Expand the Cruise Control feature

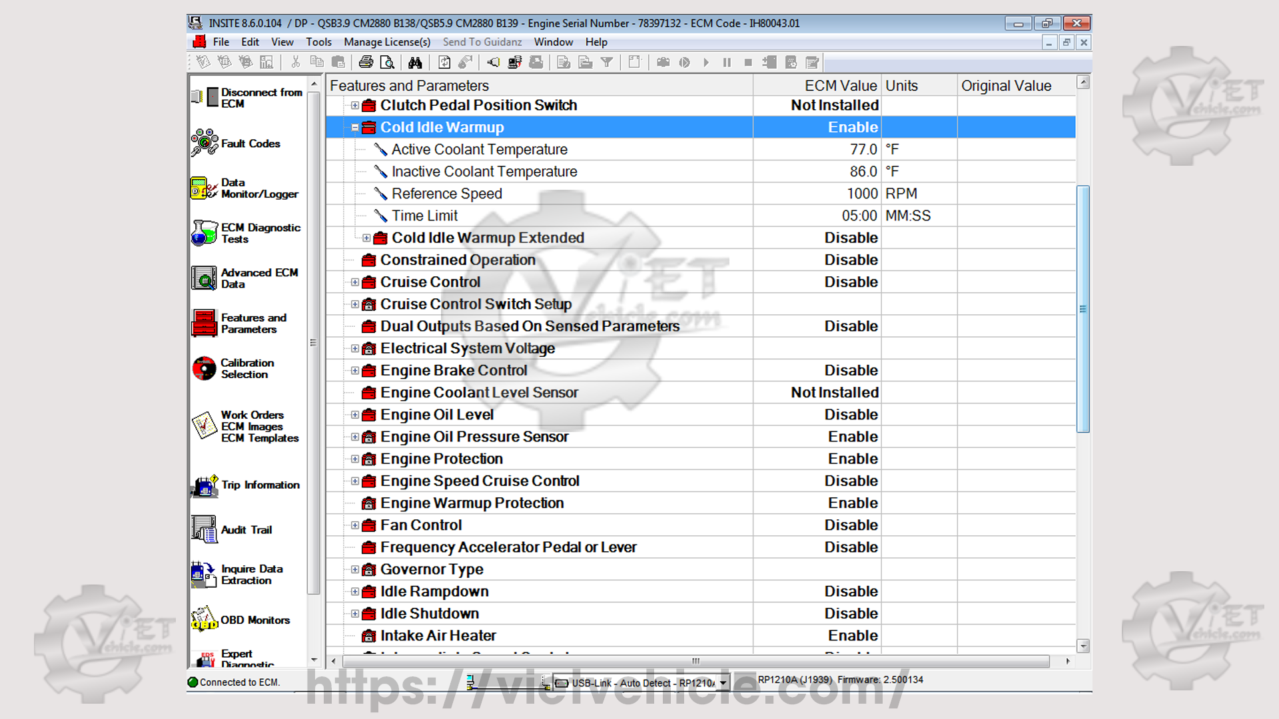355,282
